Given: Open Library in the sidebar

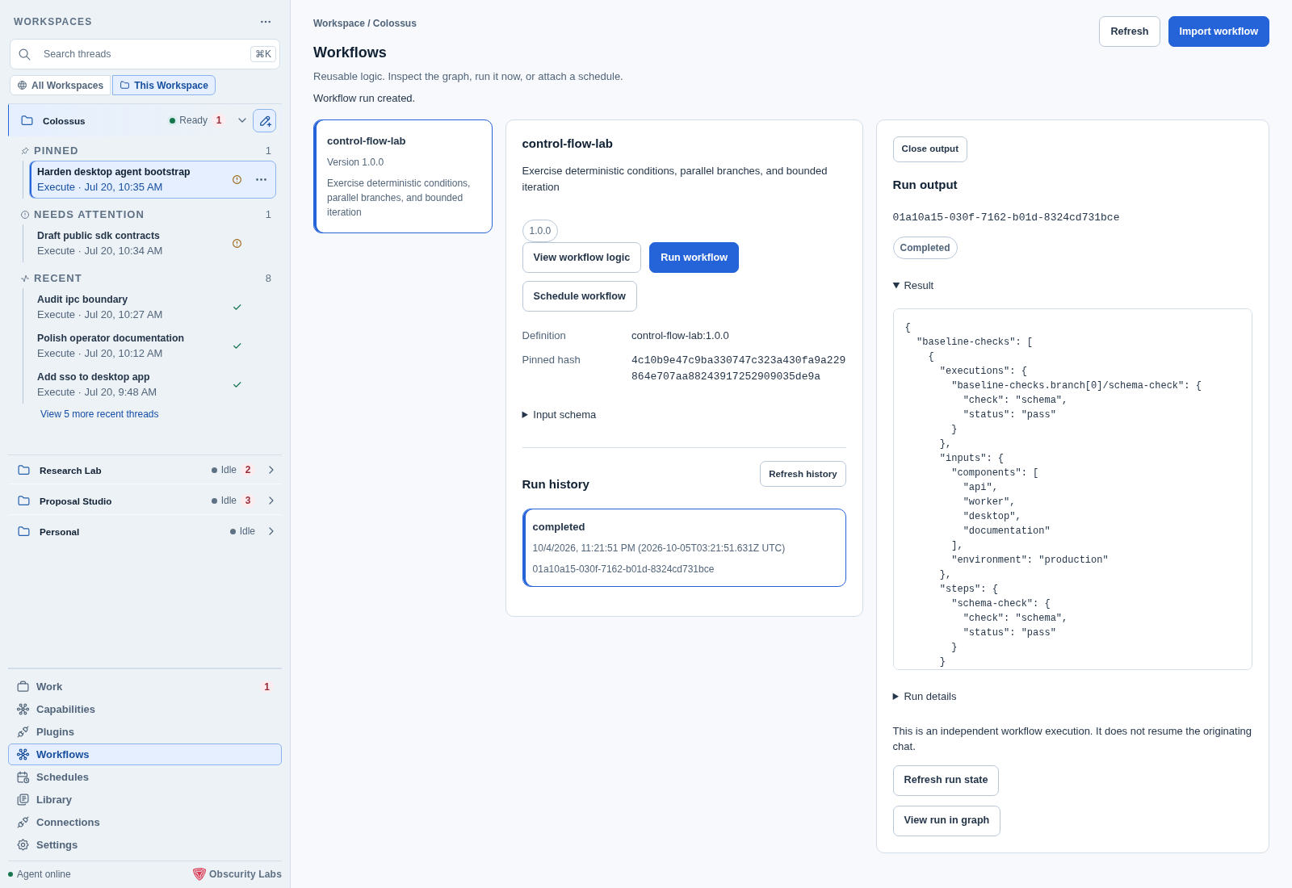Looking at the screenshot, I should click(145, 800).
